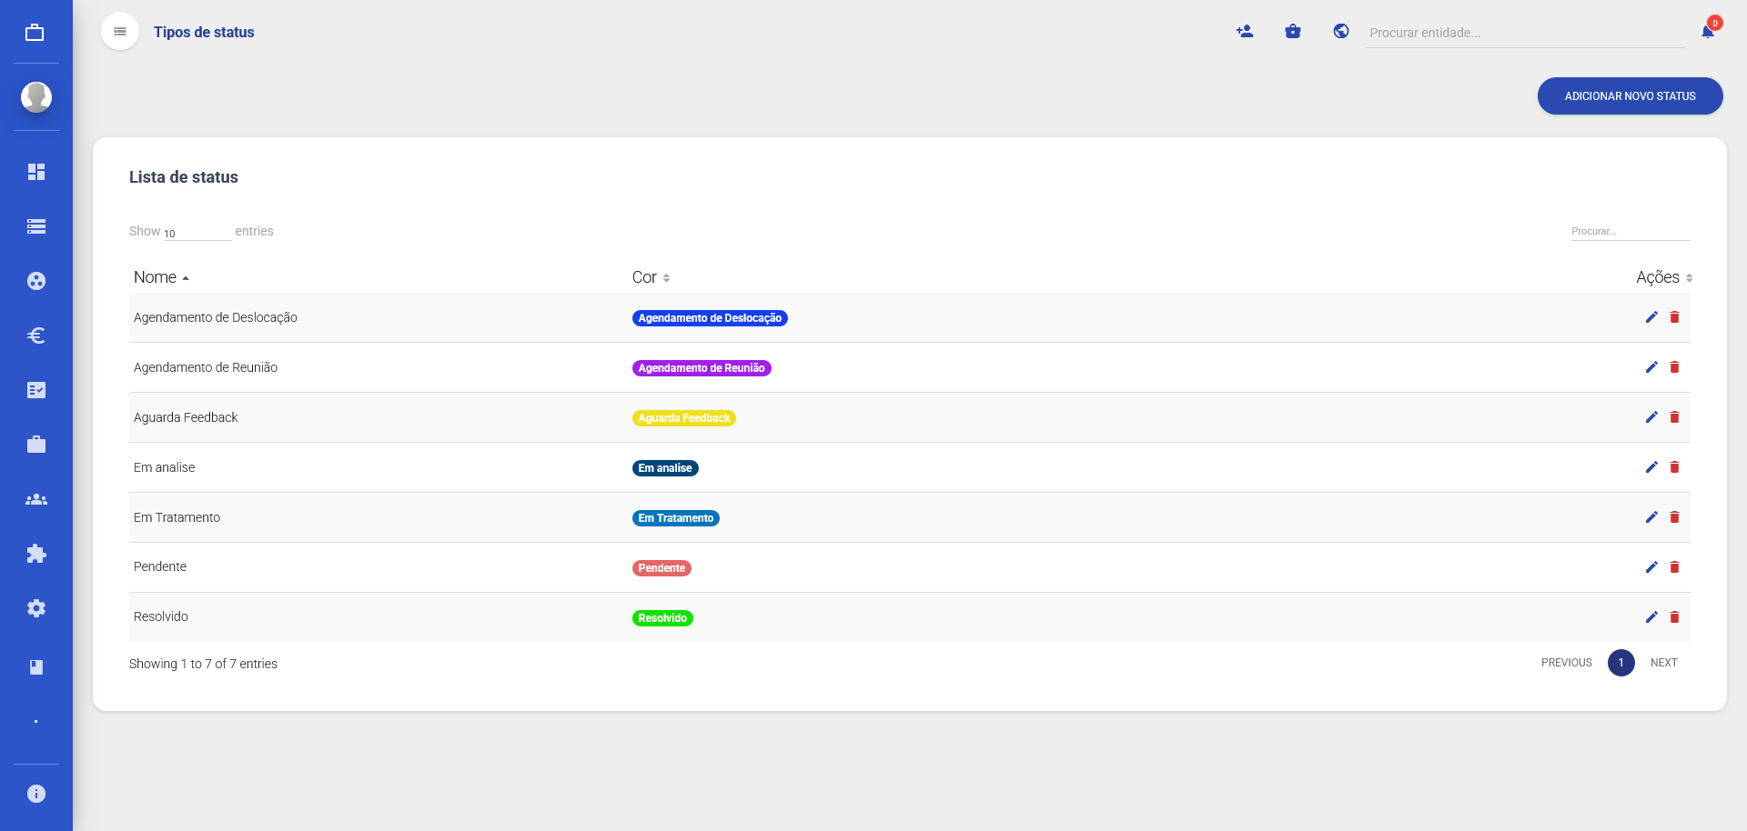Click the add user icon in header
1747x831 pixels.
1245,32
